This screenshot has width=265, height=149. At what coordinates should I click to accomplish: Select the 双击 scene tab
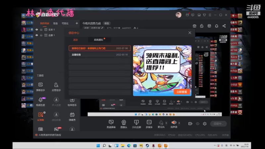click(x=55, y=24)
